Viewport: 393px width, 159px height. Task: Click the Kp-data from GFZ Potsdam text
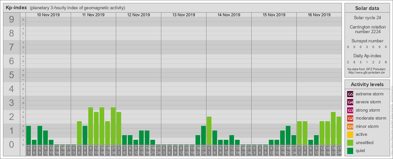click(x=366, y=69)
